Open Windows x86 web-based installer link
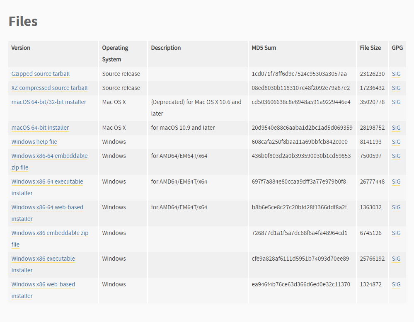Screen dimensions: 414x322 pyautogui.click(x=43, y=290)
